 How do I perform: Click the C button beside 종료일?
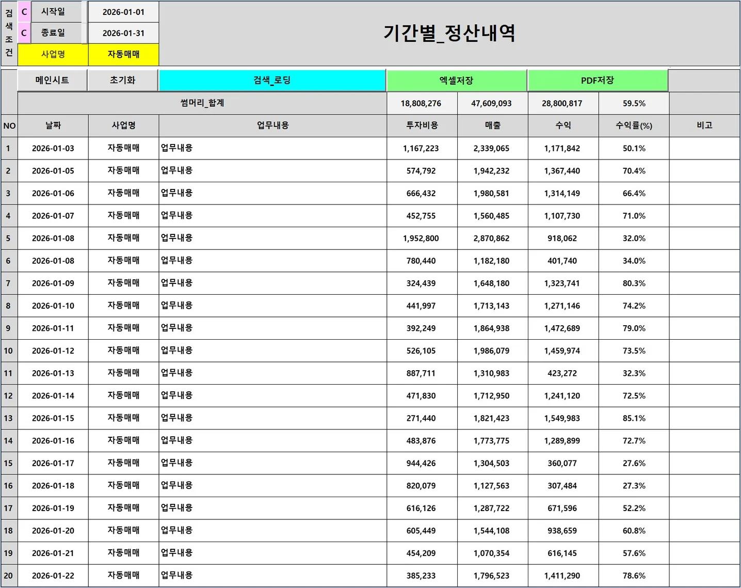[x=23, y=33]
